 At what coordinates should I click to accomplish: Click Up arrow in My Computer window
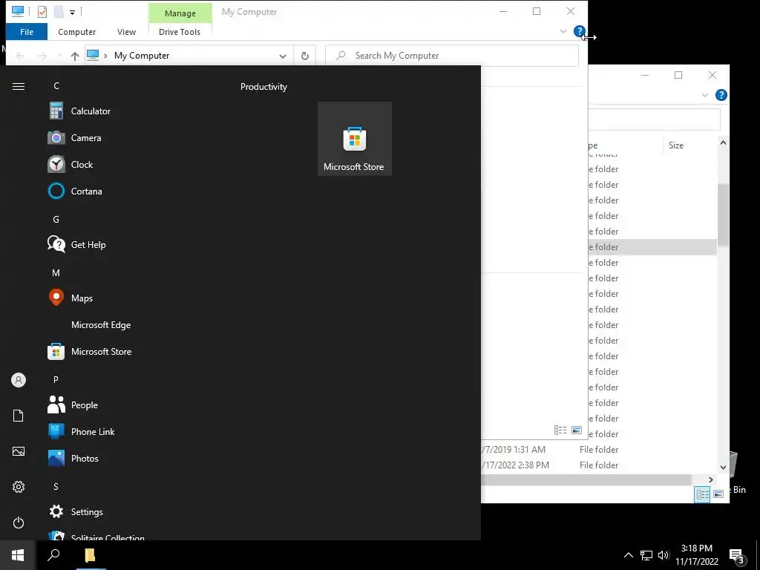pyautogui.click(x=75, y=56)
